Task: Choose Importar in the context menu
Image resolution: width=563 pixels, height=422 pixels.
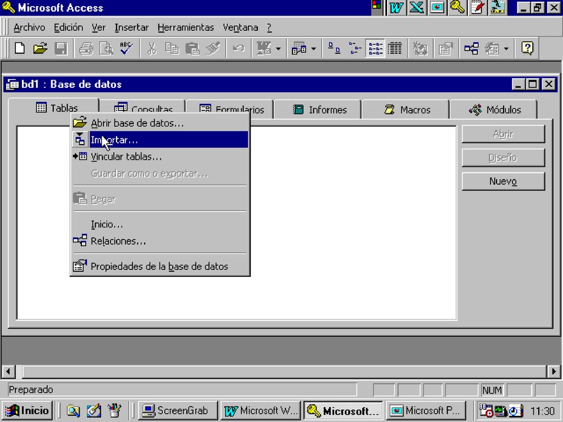Action: tap(160, 140)
